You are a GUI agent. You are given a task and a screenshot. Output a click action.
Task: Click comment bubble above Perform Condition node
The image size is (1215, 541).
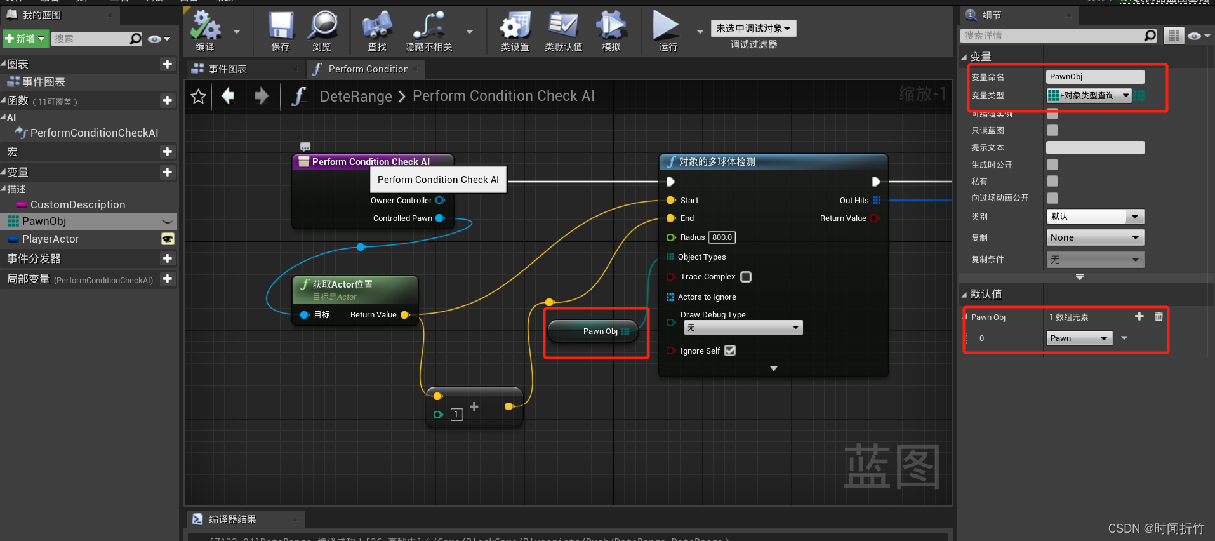click(305, 147)
